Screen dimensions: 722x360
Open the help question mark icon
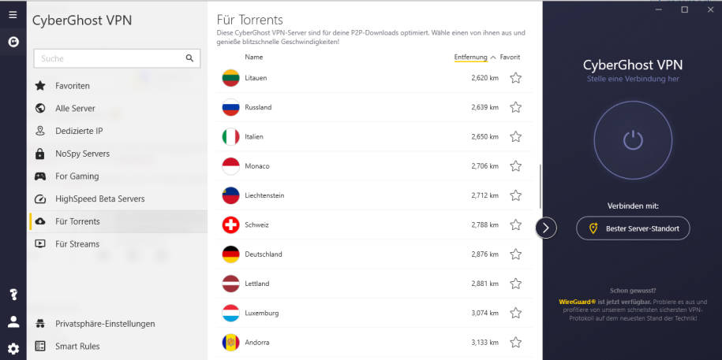[13, 295]
